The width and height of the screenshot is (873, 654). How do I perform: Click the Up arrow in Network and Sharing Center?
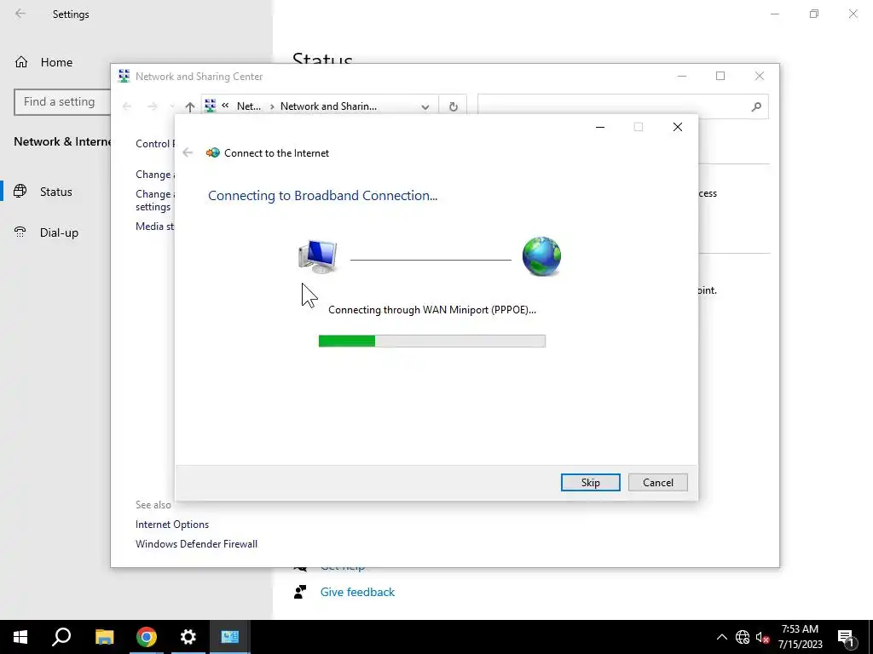190,106
